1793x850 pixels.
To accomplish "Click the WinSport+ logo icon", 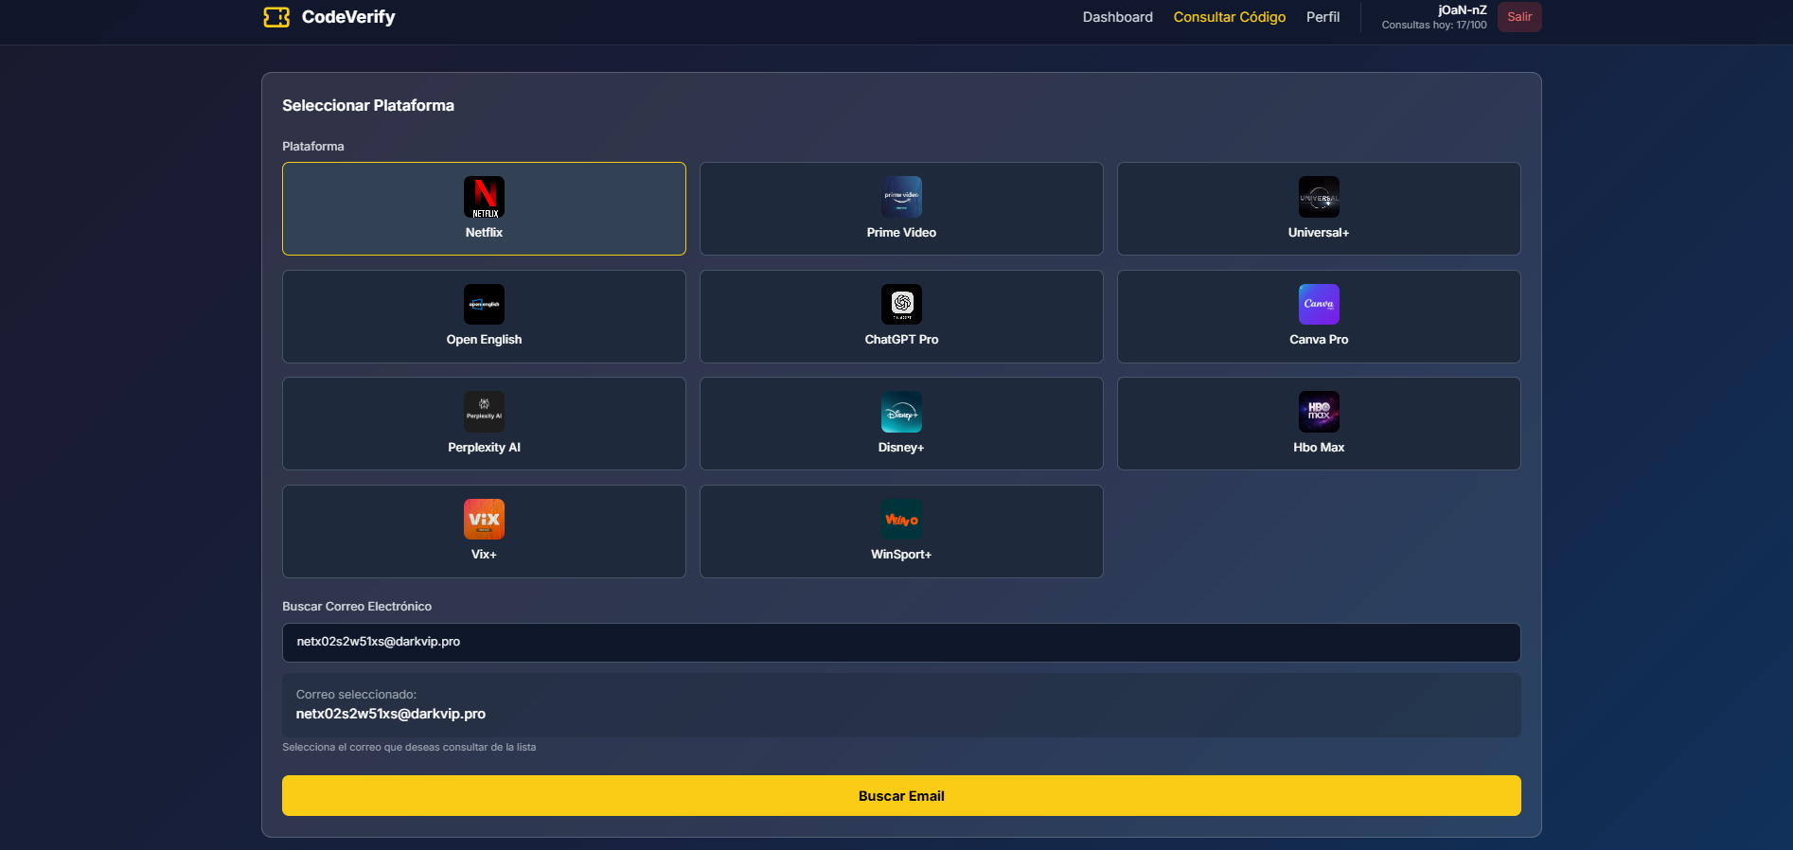I will [x=901, y=519].
